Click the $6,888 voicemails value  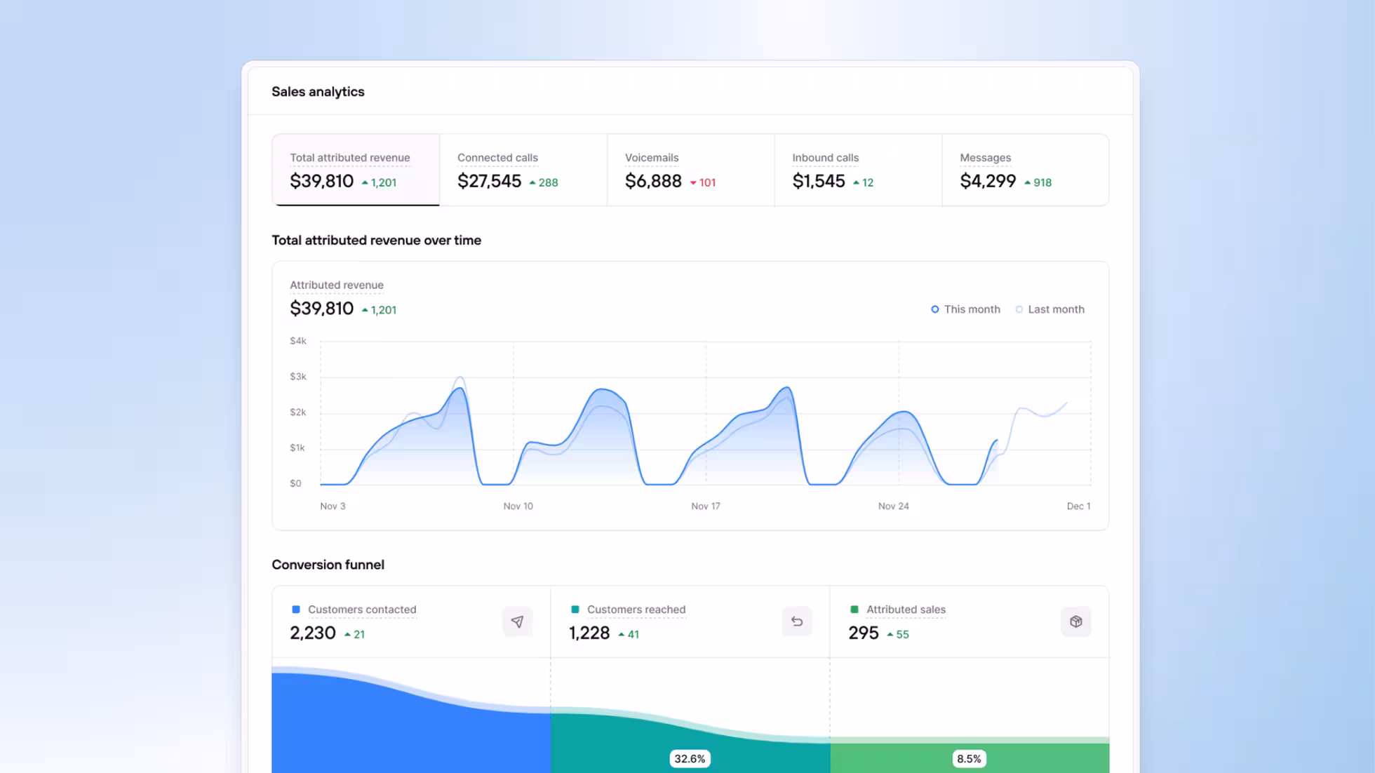tap(653, 182)
